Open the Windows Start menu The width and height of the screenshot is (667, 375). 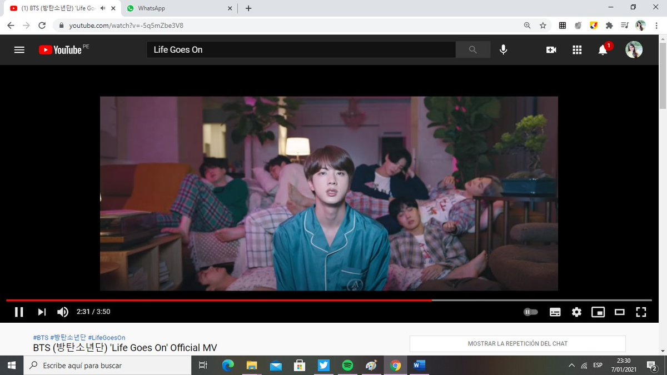(11, 365)
